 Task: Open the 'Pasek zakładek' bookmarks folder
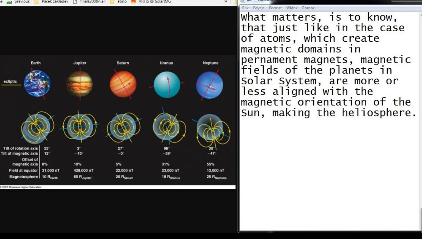54,2
